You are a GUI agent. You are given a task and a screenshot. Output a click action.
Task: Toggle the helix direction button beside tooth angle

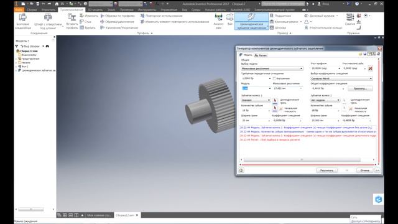371,68
